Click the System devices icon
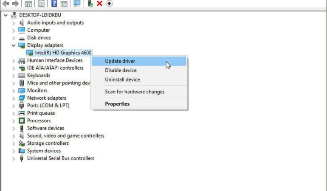This screenshot has height=191, width=327. pos(22,151)
